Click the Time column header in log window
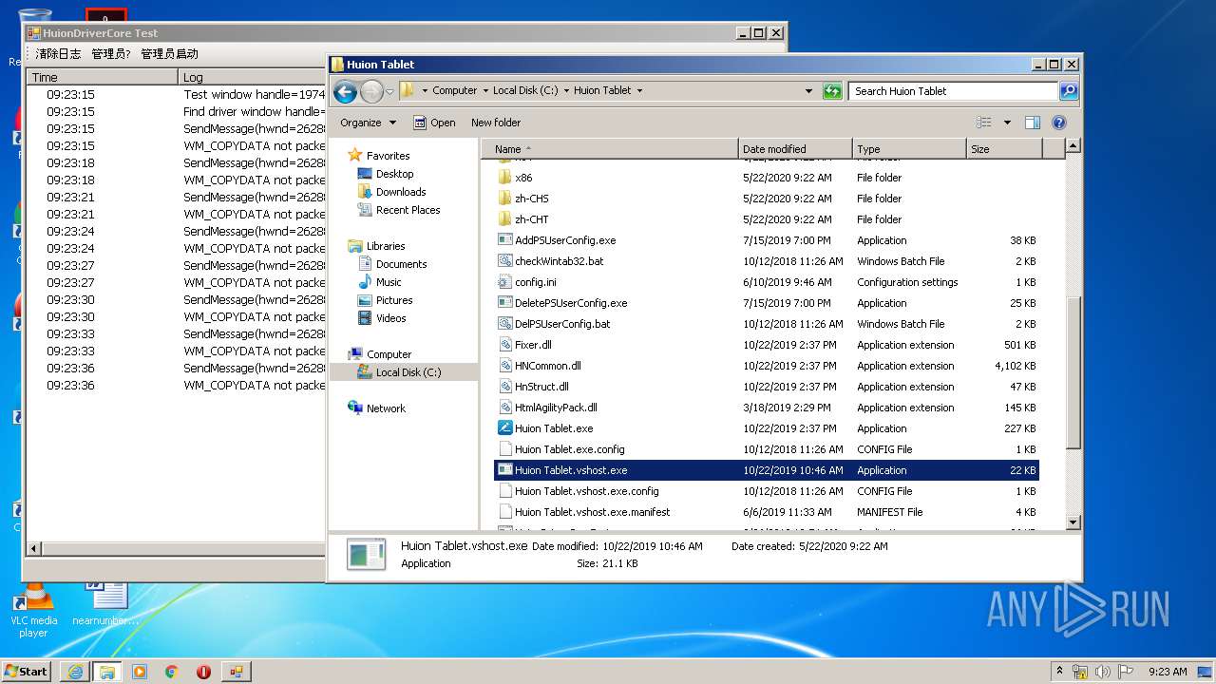This screenshot has width=1216, height=684. [103, 77]
